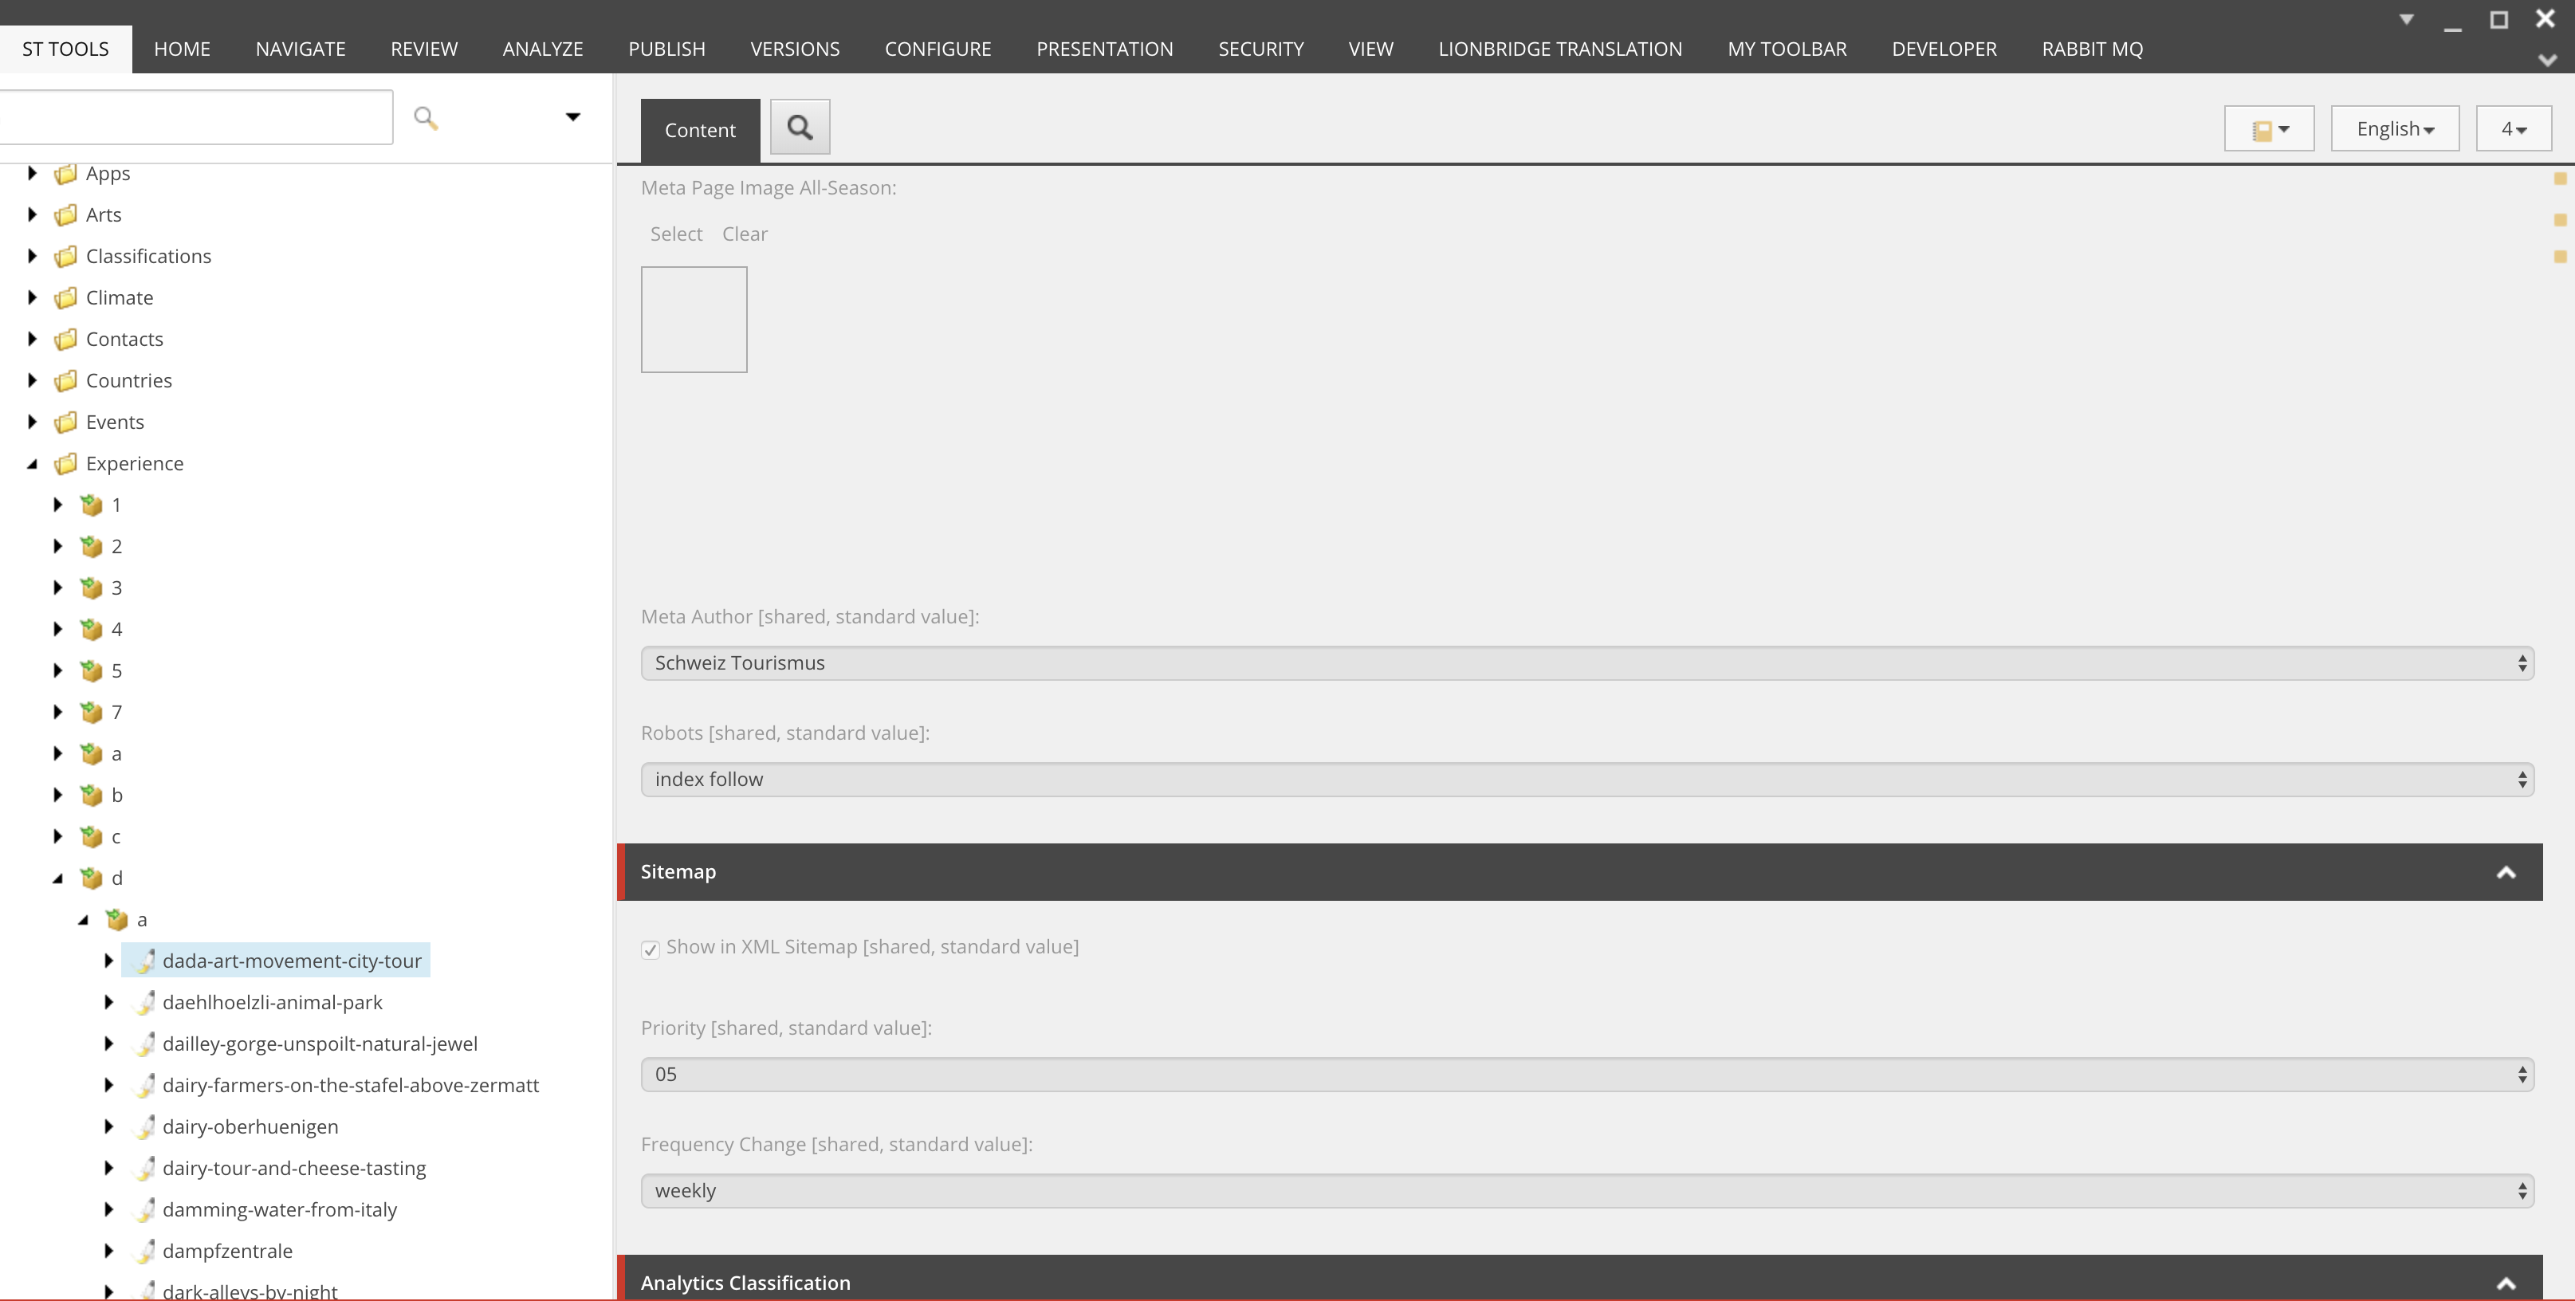The width and height of the screenshot is (2575, 1301).
Task: Open the LIONBRIDGE TRANSLATION tab
Action: (x=1559, y=49)
